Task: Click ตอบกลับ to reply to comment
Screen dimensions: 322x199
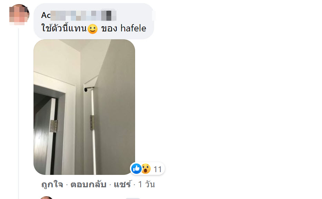Action: point(88,185)
